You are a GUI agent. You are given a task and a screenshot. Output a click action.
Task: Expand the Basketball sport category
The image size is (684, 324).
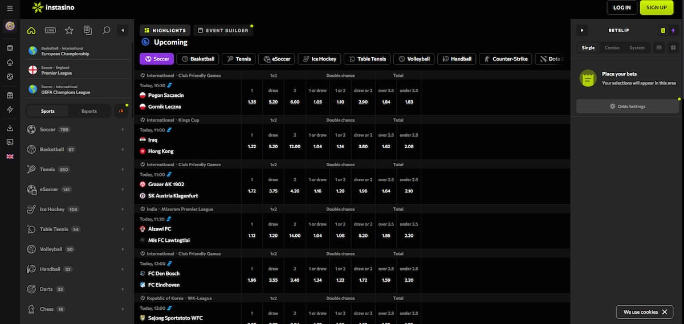76,150
